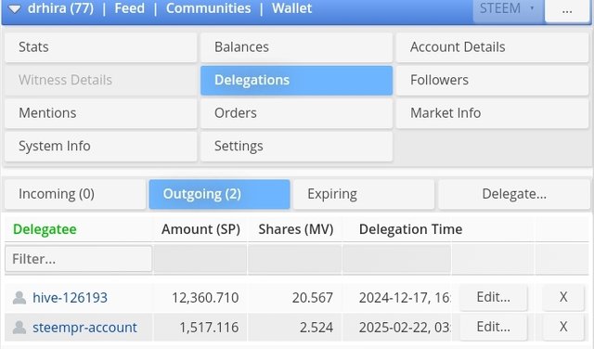Open the Account Details section

point(493,47)
